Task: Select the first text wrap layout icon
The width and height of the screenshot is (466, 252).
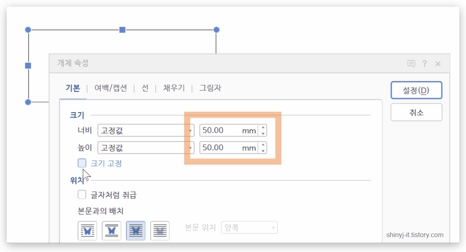Action: coord(87,231)
